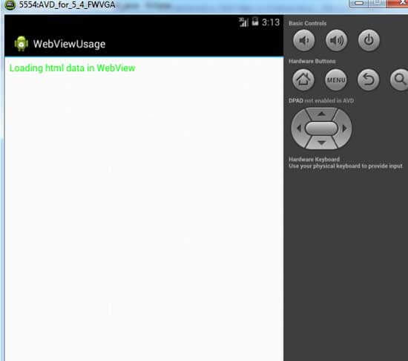Tap the 3:13 clock in status bar
Screen dimensions: 408x361
click(x=271, y=22)
